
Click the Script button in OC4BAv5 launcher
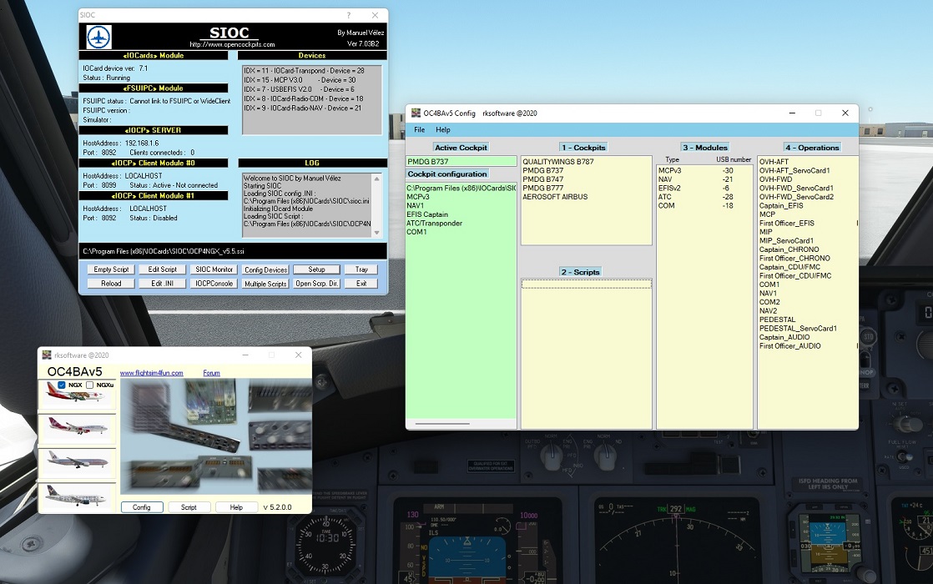[189, 507]
